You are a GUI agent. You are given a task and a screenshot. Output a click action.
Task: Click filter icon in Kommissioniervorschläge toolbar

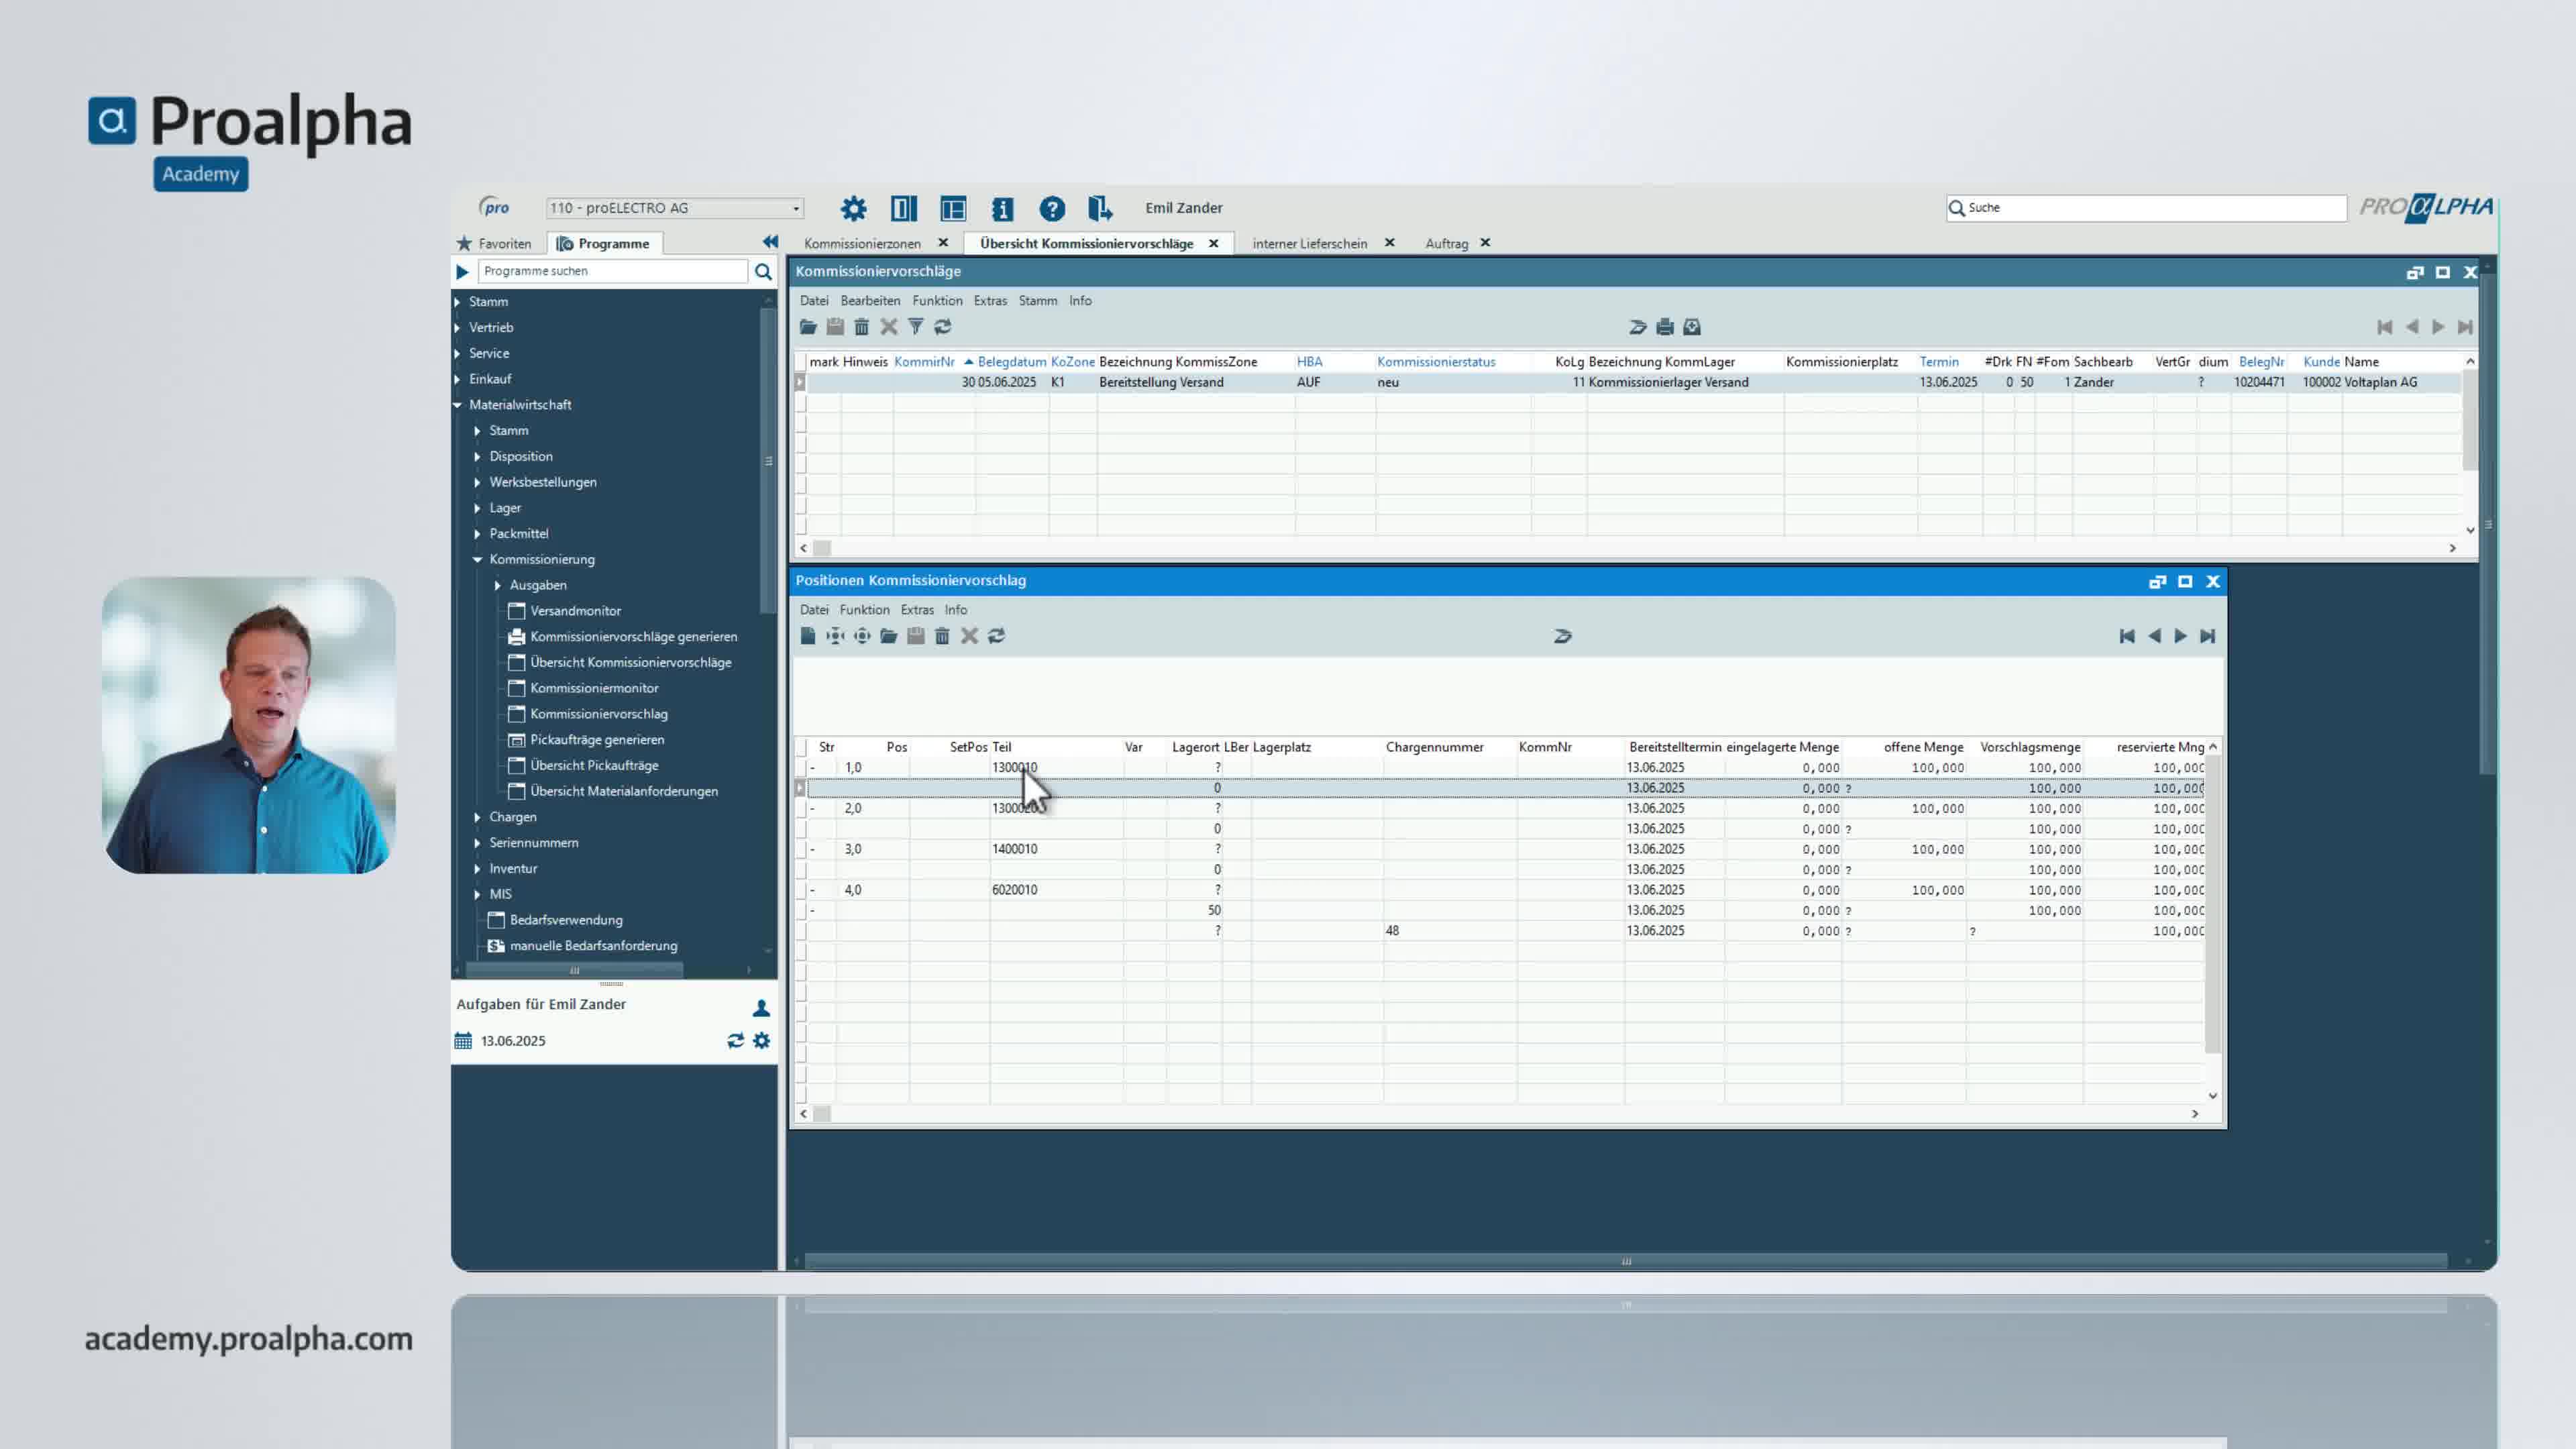pos(915,327)
